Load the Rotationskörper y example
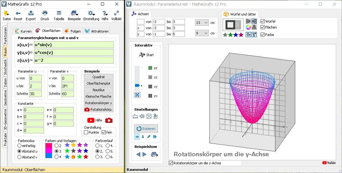The height and width of the screenshot is (173, 342). click(x=99, y=103)
